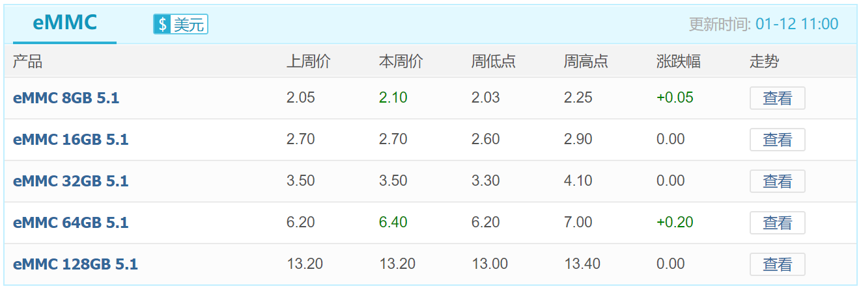Select the eMMC tab
Viewport: 861px width, 289px height.
pos(64,23)
